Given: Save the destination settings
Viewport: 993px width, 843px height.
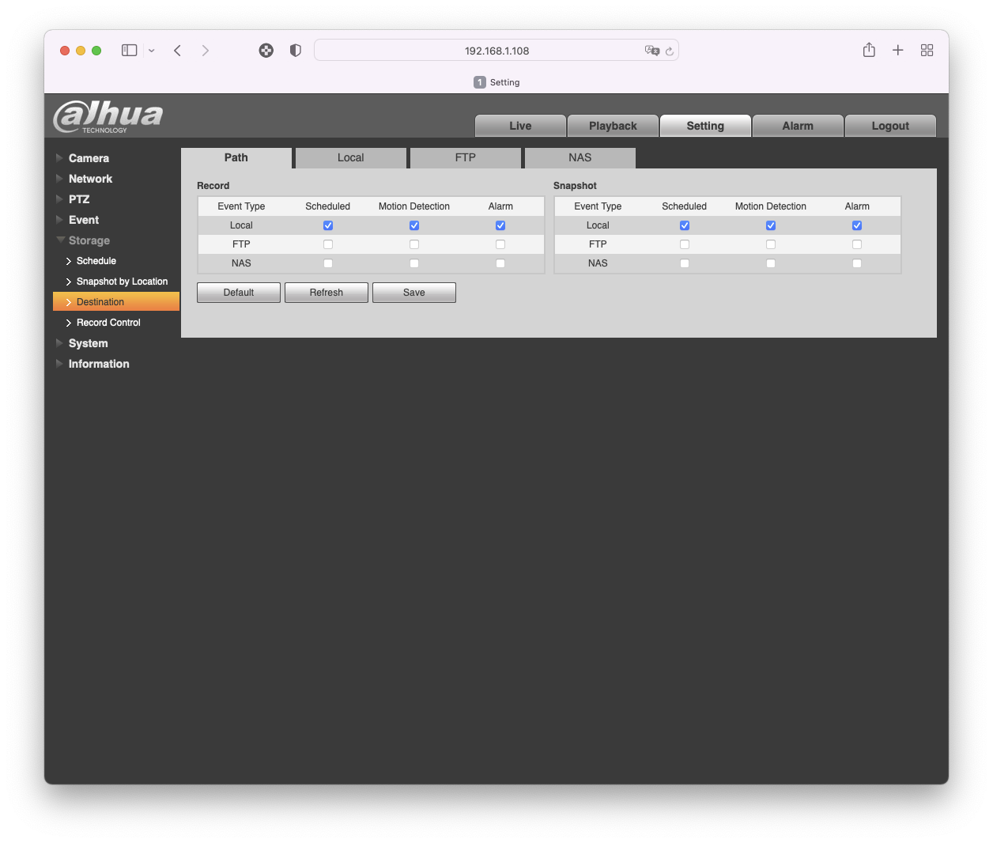Looking at the screenshot, I should pyautogui.click(x=414, y=293).
